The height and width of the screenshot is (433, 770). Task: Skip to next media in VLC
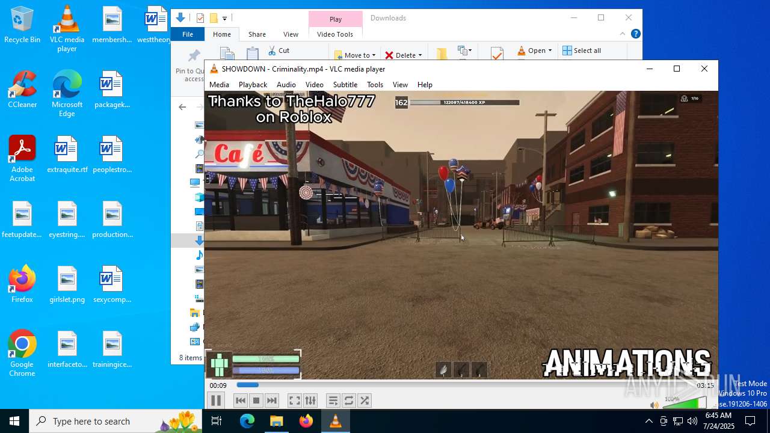click(272, 401)
